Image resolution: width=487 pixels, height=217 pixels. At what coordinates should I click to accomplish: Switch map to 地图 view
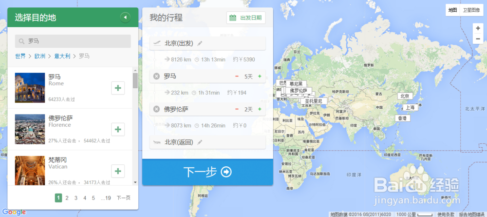pos(452,10)
